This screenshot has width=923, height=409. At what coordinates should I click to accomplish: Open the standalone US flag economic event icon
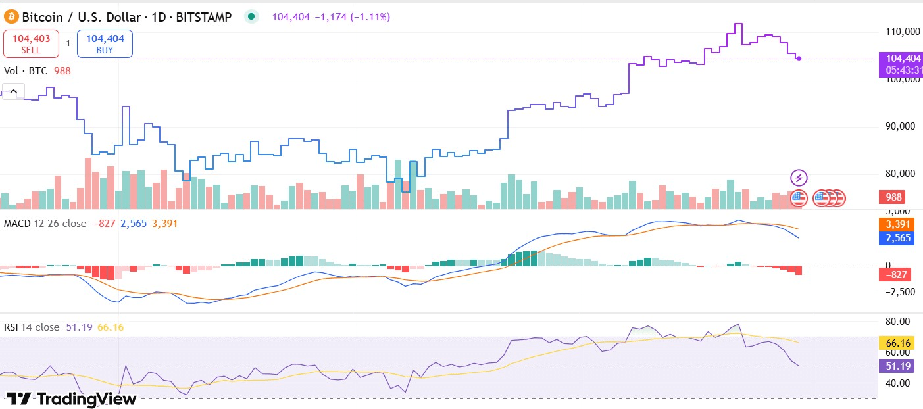point(798,198)
